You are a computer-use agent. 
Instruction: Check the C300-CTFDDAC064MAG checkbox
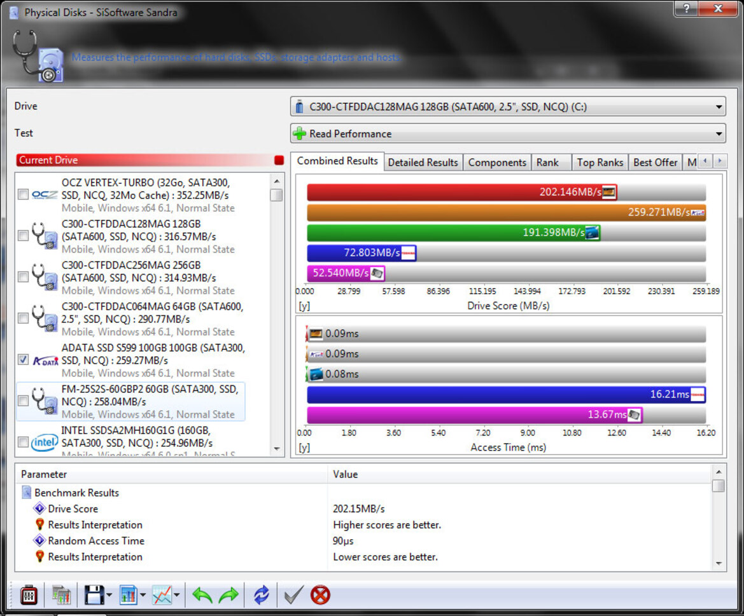point(23,318)
